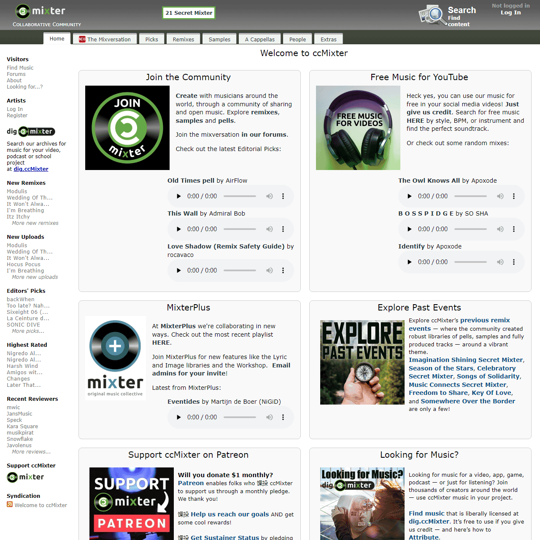The image size is (540, 540).
Task: Mute the Love Shadow audio player
Action: click(x=270, y=270)
